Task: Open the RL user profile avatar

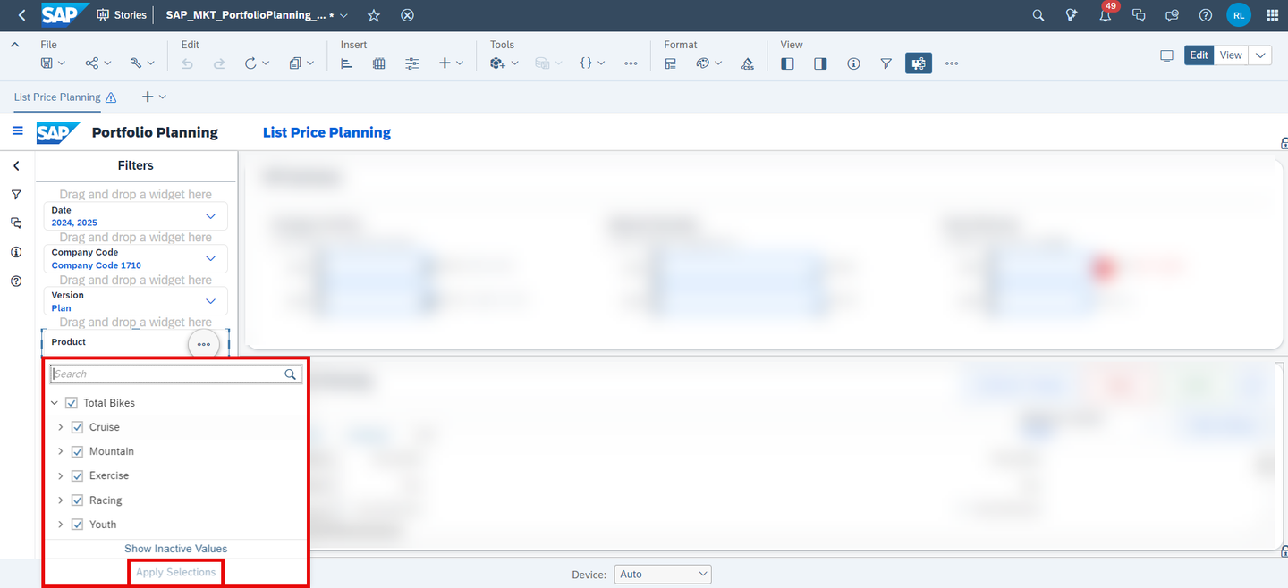Action: [x=1239, y=15]
